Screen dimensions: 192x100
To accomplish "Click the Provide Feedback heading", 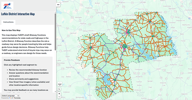I will (12, 60).
